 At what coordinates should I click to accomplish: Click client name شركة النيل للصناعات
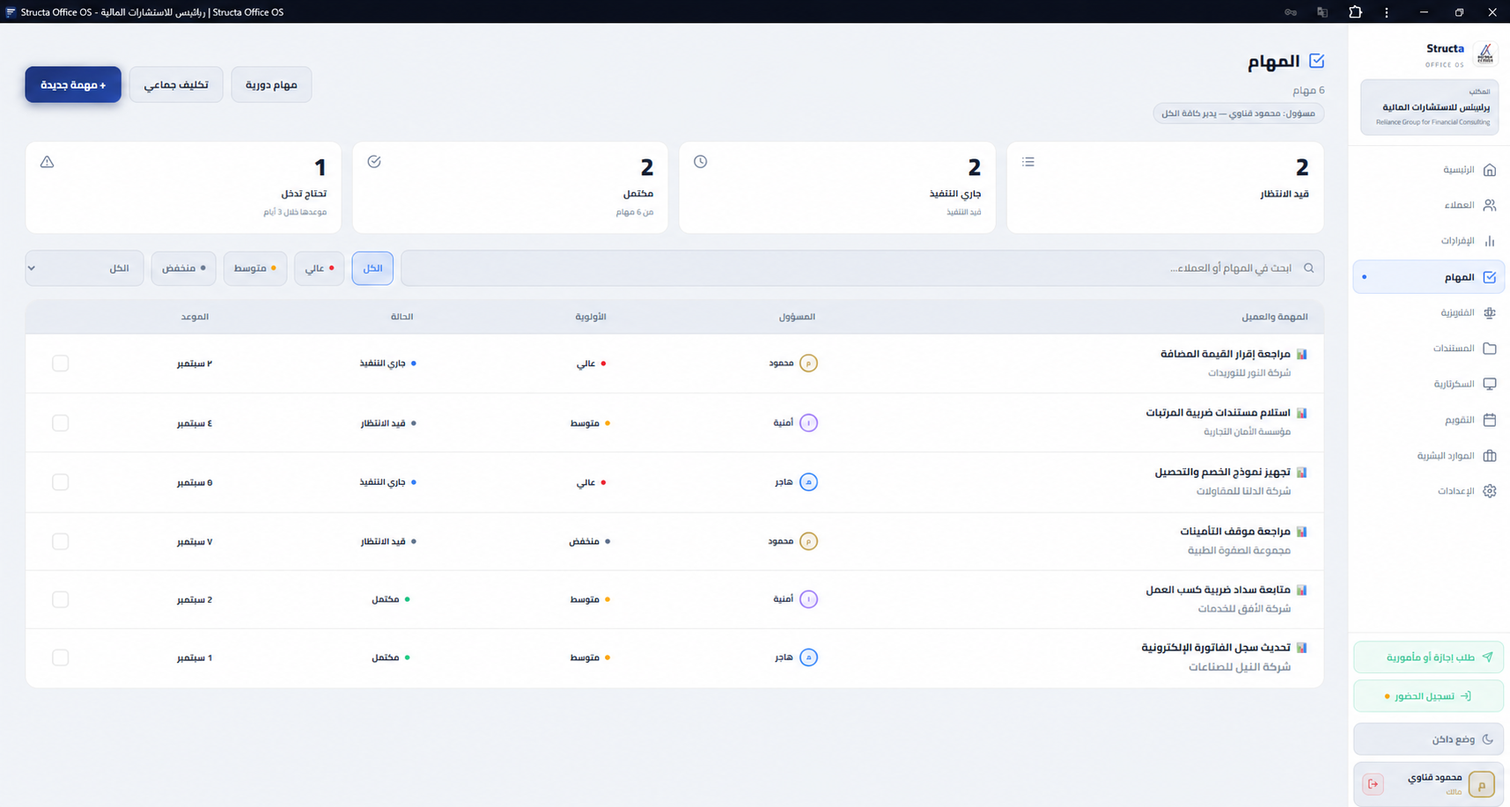[1240, 667]
